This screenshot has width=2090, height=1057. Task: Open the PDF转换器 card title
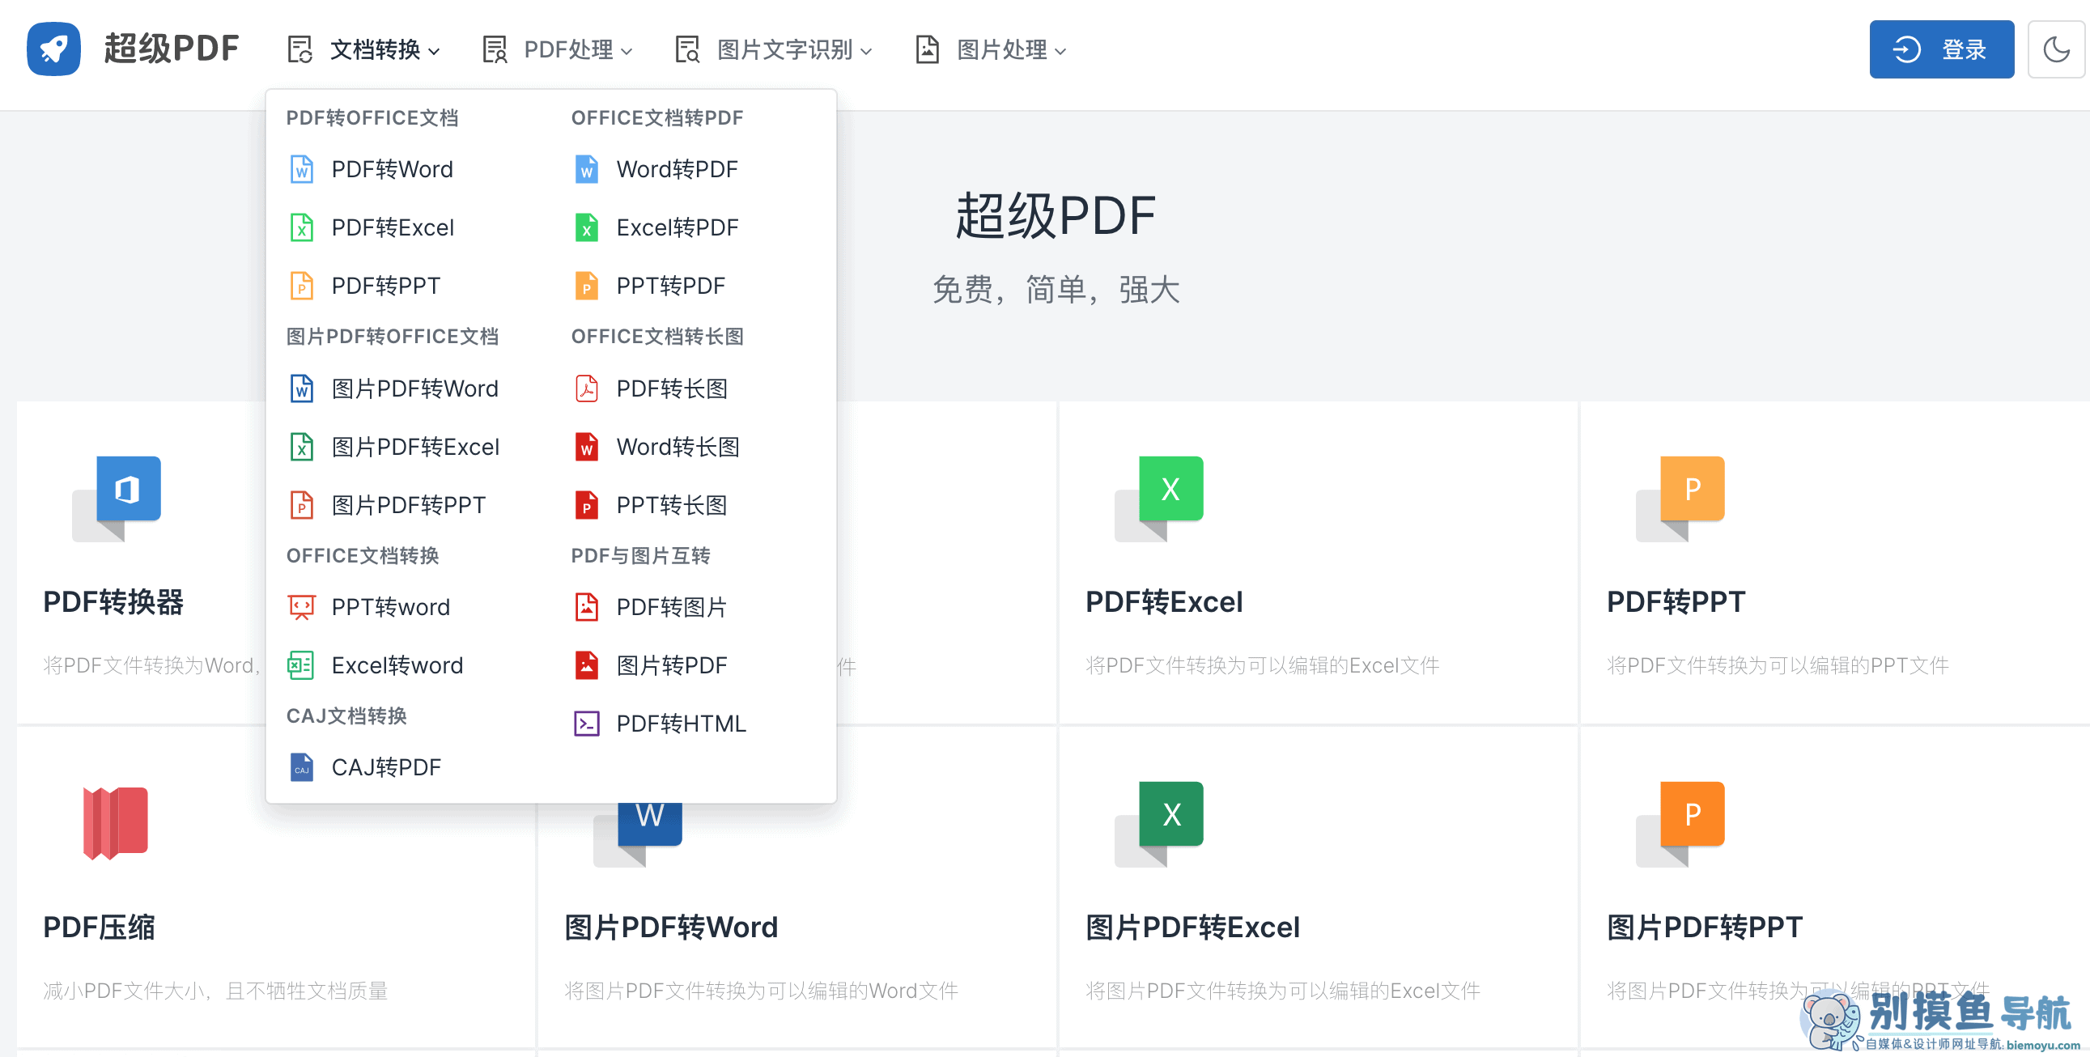(x=113, y=602)
